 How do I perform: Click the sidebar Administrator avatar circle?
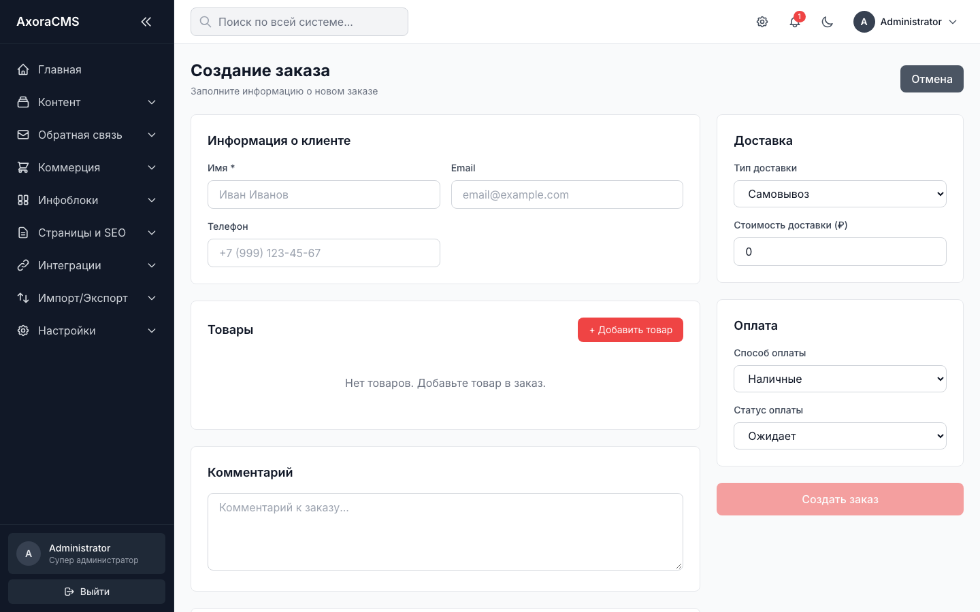point(29,554)
